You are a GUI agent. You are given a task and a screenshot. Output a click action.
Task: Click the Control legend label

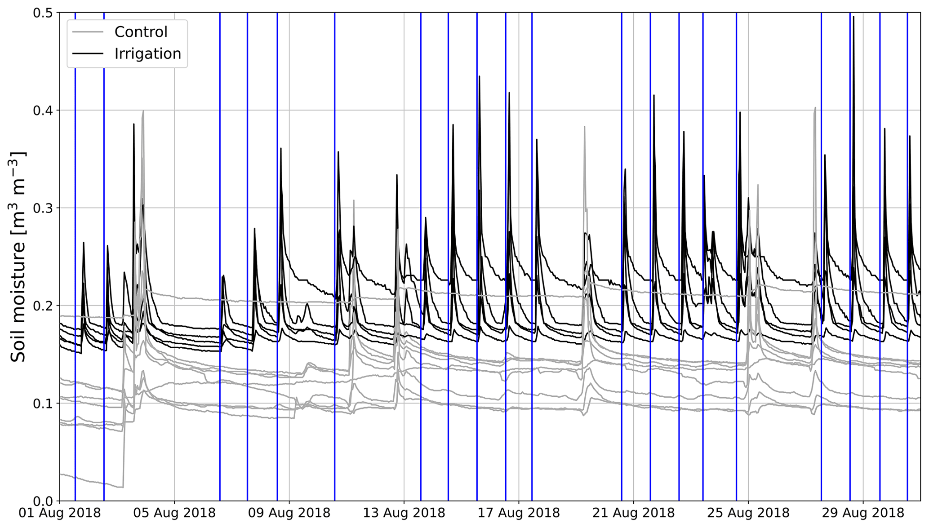point(141,32)
